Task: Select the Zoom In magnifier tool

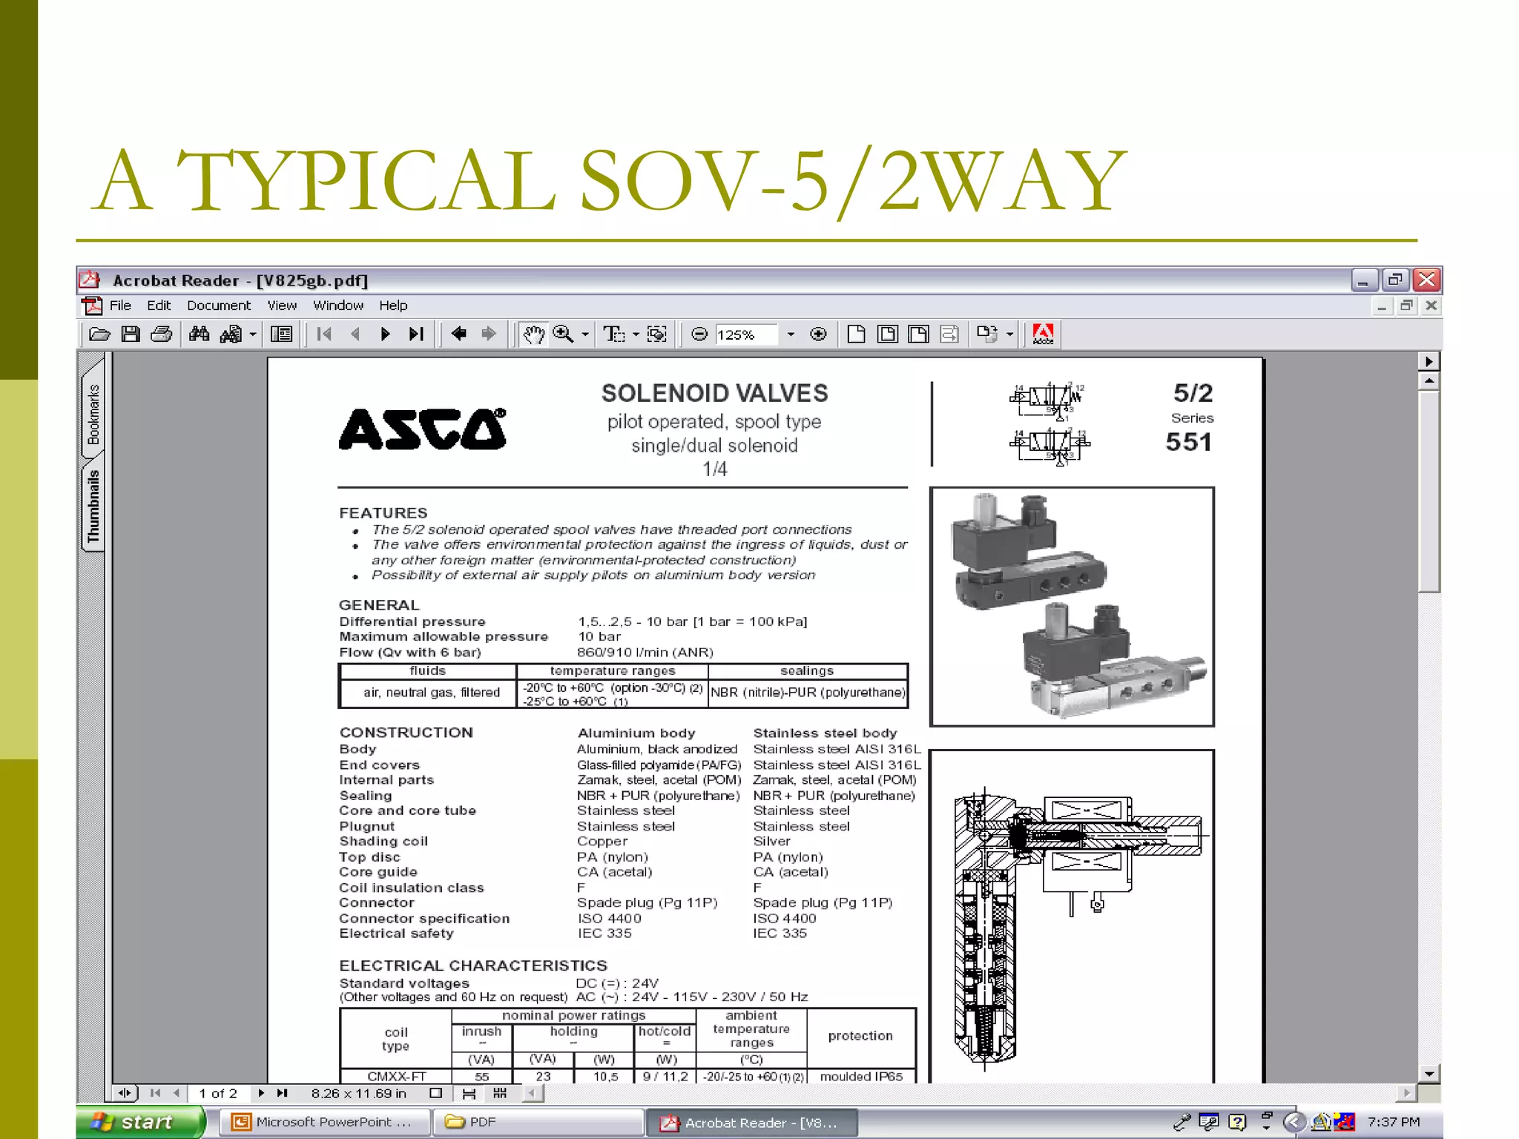Action: 564,334
